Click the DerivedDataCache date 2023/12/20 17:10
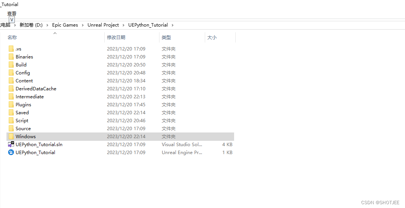 click(126, 89)
